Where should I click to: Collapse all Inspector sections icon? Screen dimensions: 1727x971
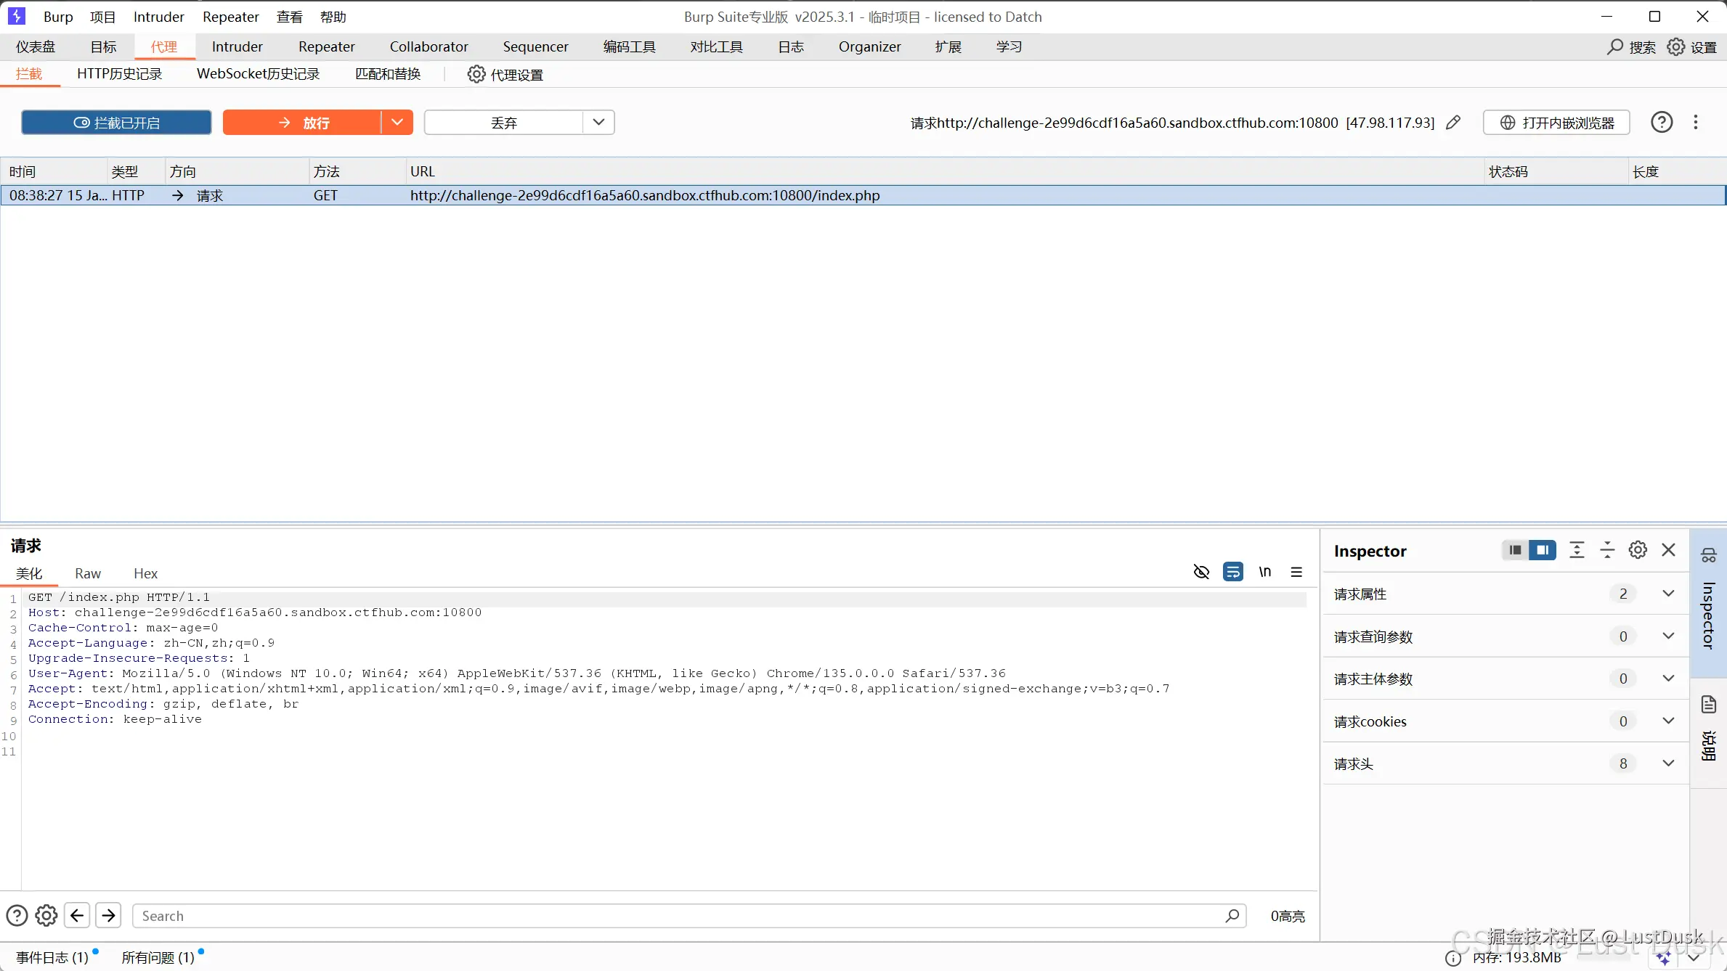[1607, 550]
